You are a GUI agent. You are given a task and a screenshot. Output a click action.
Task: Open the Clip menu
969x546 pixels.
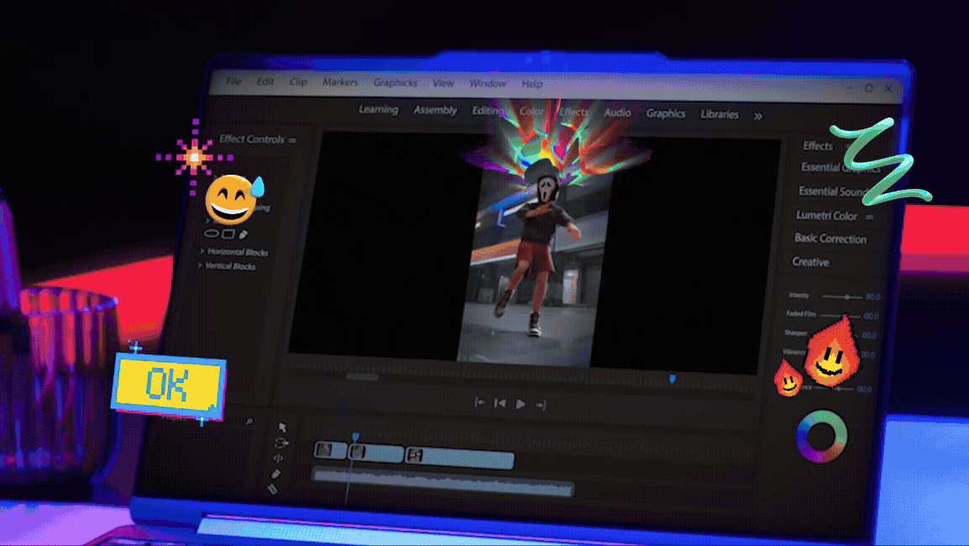pyautogui.click(x=298, y=81)
